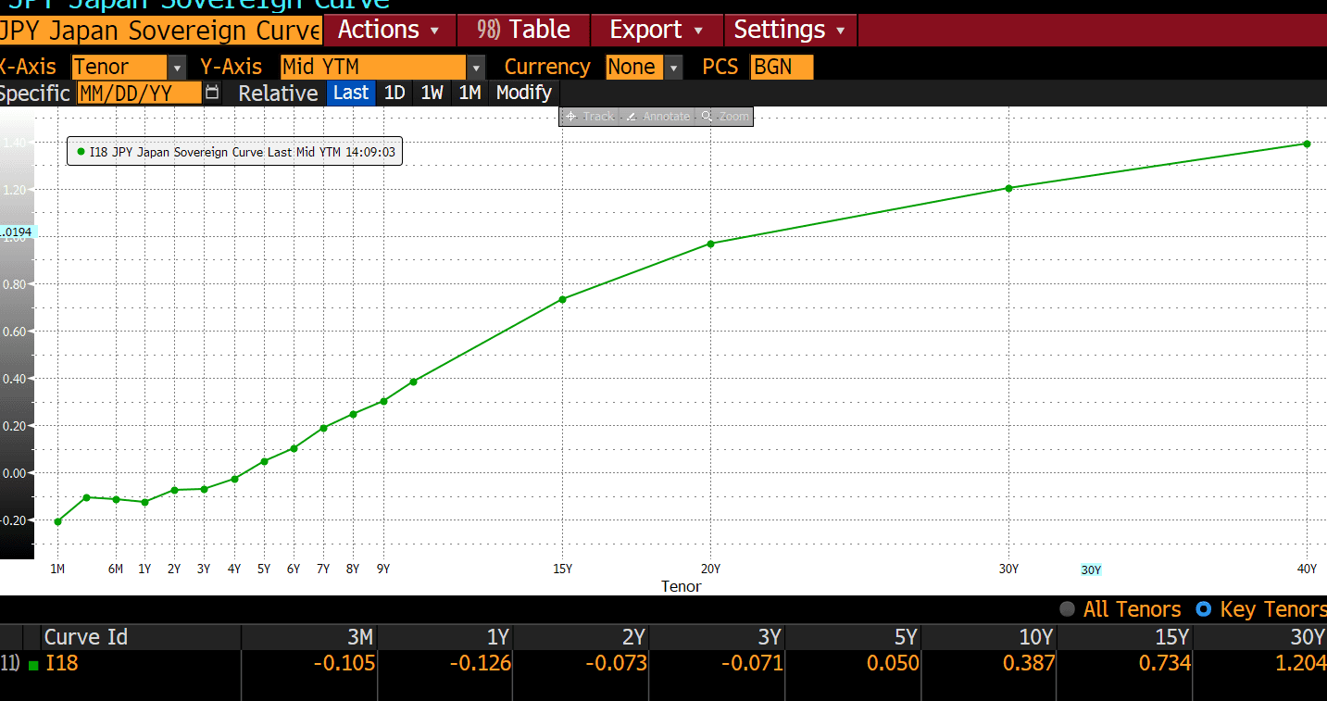Click the 1M data point on curve
The height and width of the screenshot is (701, 1327).
[x=57, y=521]
